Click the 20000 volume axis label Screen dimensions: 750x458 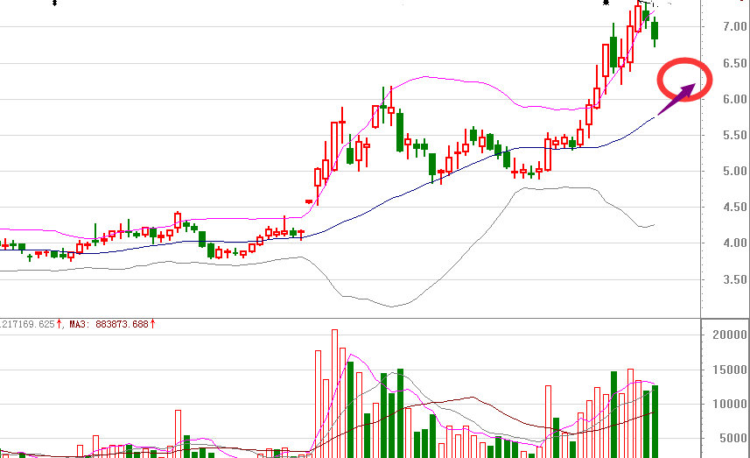(729, 335)
